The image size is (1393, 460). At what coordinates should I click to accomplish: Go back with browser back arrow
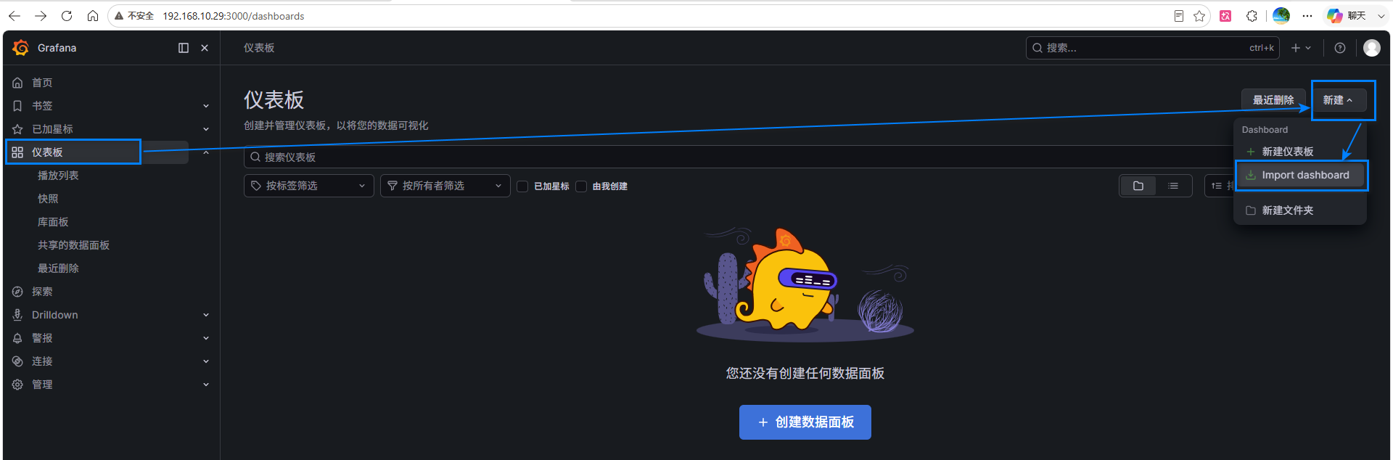click(15, 16)
